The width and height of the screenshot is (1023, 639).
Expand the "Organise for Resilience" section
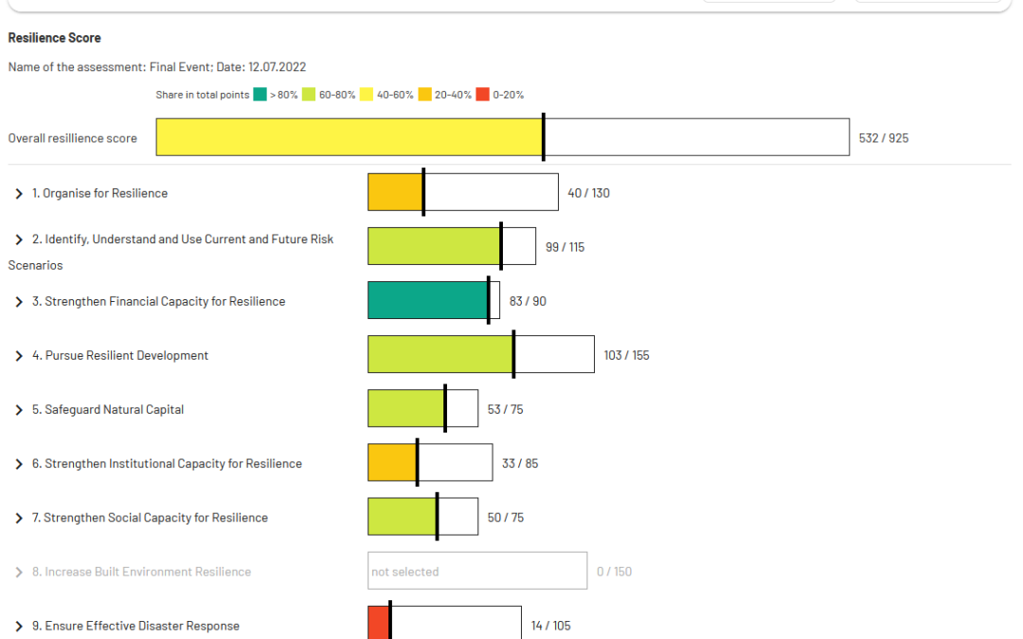tap(17, 193)
